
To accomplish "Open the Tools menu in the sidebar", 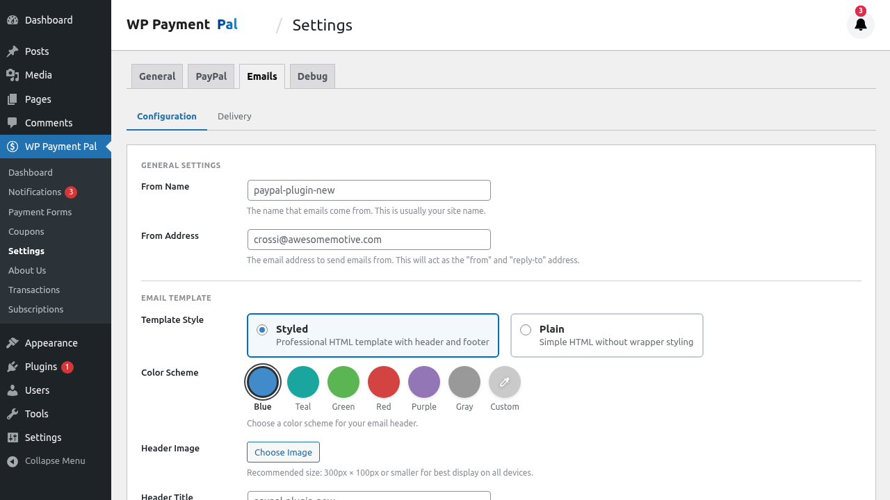I will pyautogui.click(x=37, y=413).
